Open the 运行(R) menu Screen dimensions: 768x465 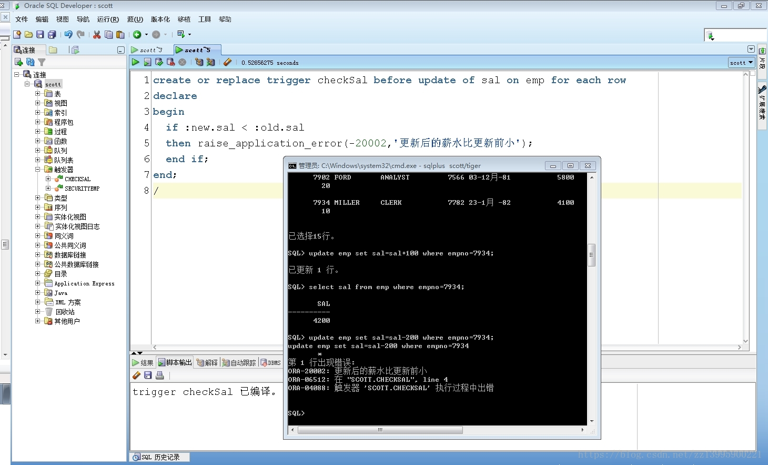point(108,19)
